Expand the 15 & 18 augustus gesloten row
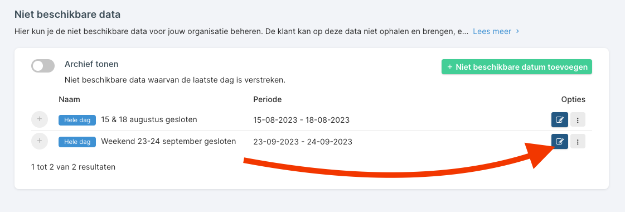625x212 pixels. pyautogui.click(x=40, y=119)
